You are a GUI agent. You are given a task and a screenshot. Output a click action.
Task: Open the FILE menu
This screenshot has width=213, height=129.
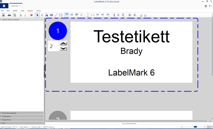click(x=2, y=11)
